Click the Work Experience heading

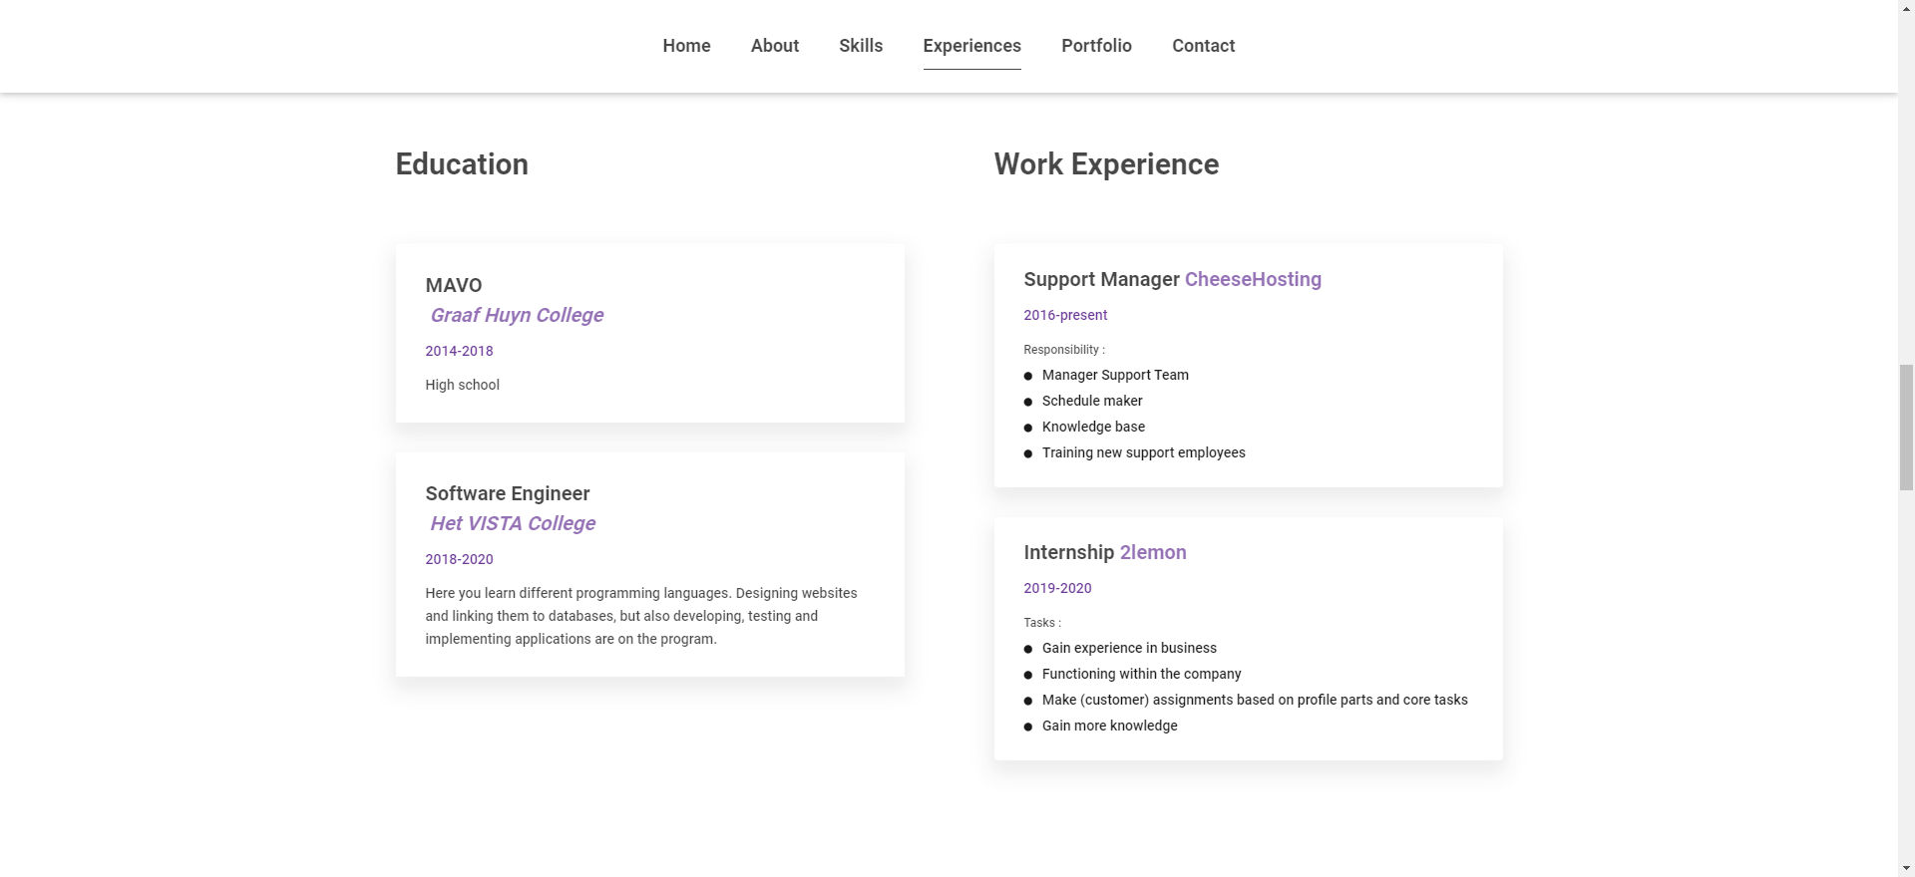[1106, 164]
